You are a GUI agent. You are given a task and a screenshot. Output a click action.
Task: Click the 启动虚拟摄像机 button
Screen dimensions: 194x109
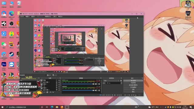pos(133,85)
